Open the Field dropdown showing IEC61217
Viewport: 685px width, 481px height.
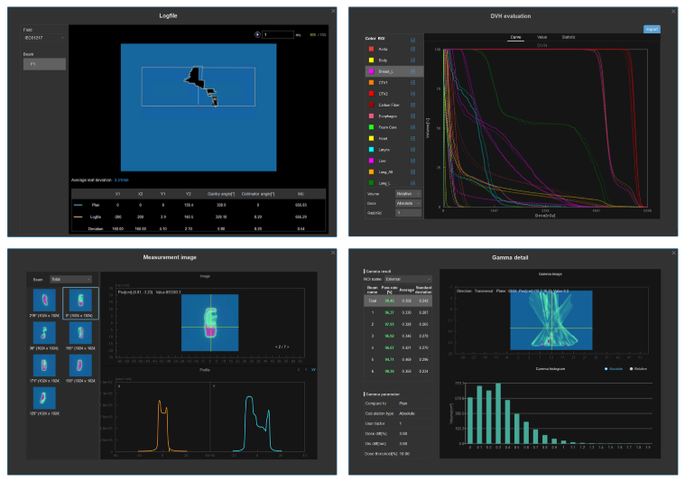pos(44,38)
